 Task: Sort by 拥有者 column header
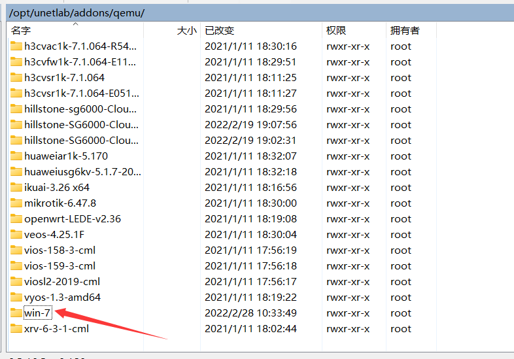click(x=411, y=30)
